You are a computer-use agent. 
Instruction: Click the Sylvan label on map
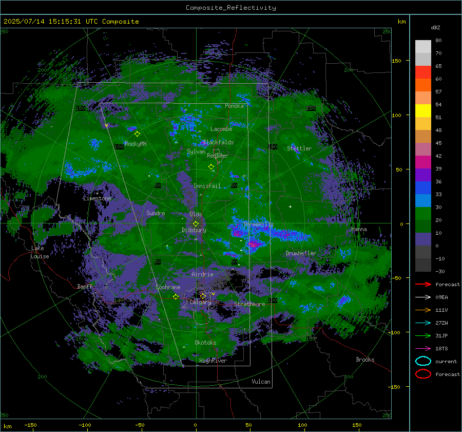pyautogui.click(x=196, y=152)
